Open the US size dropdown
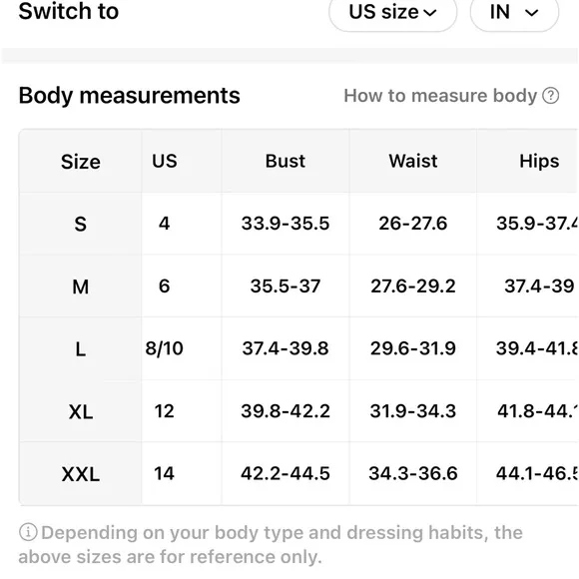The image size is (579, 579). [x=392, y=13]
